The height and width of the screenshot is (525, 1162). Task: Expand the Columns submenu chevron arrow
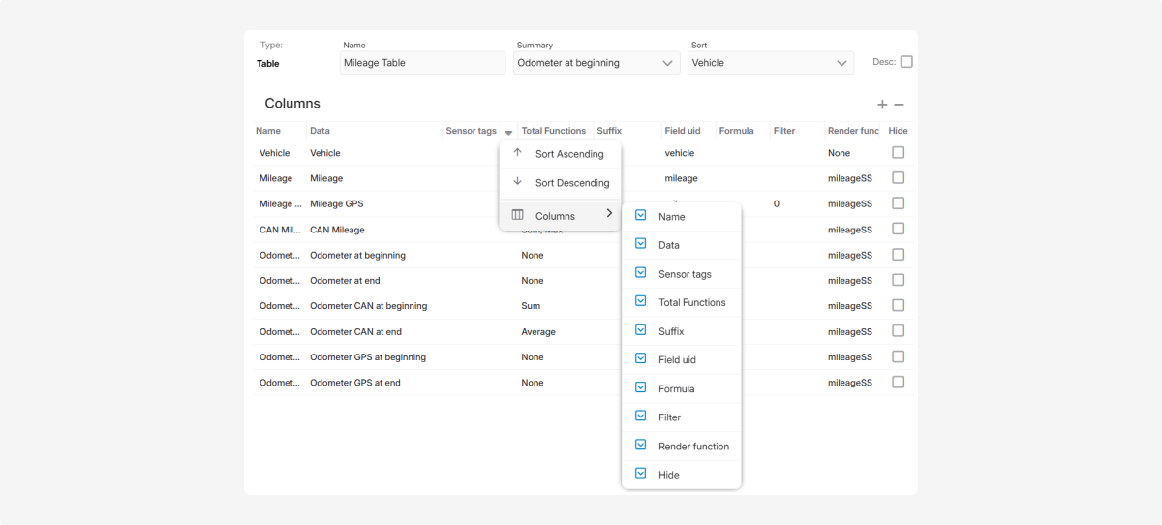tap(609, 214)
